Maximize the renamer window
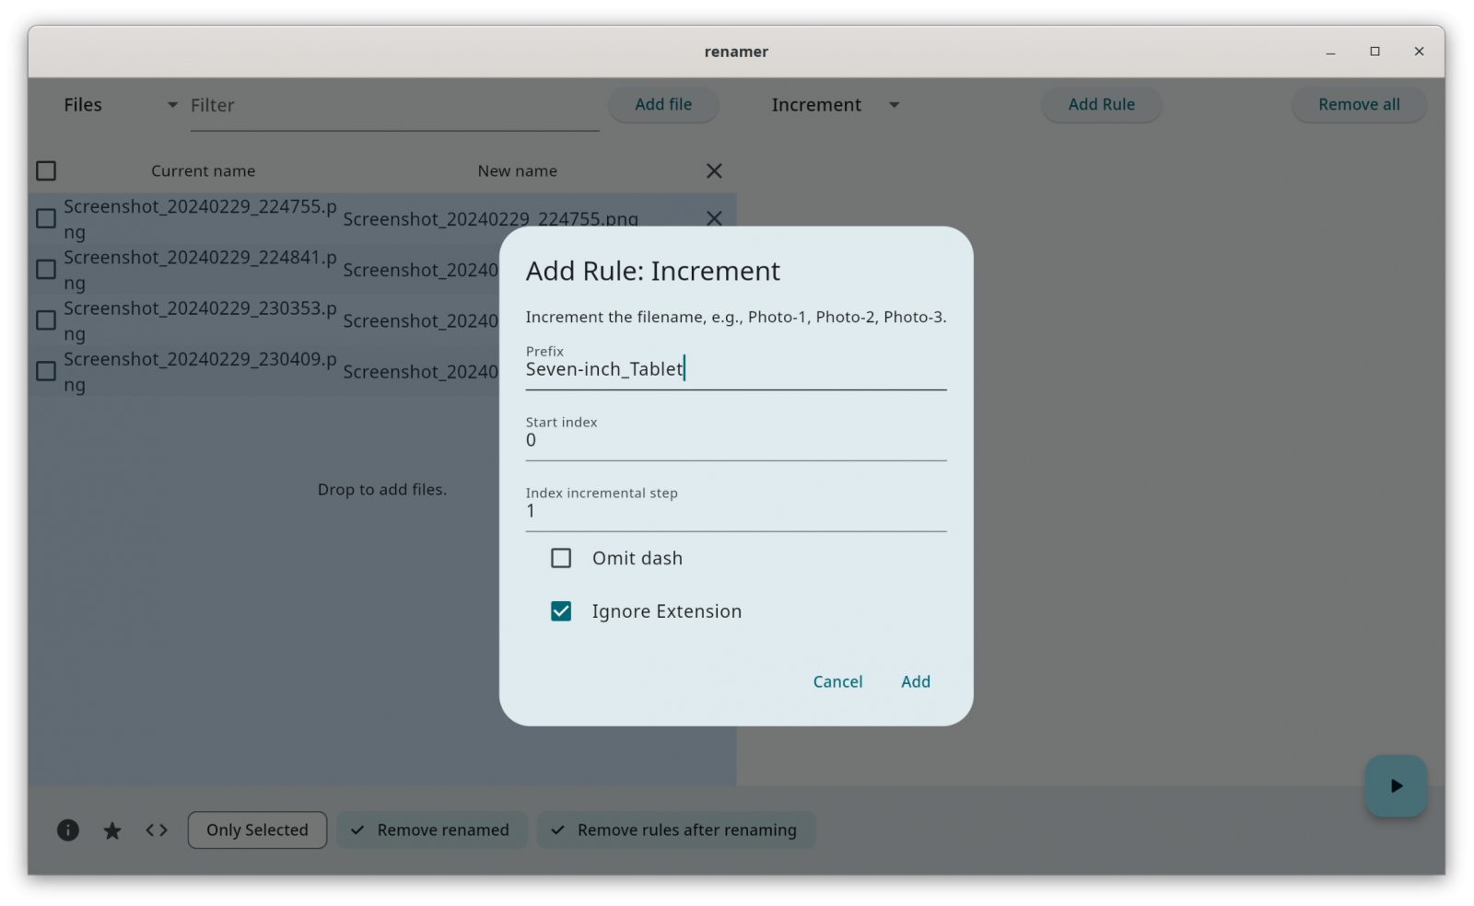The width and height of the screenshot is (1474, 906). pyautogui.click(x=1375, y=52)
